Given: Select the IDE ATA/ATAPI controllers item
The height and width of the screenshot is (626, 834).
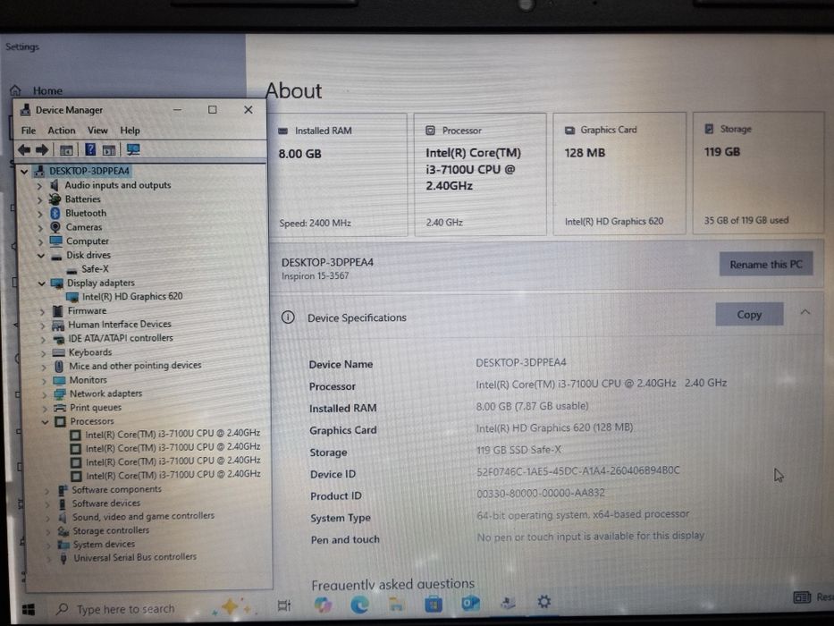Looking at the screenshot, I should 120,338.
